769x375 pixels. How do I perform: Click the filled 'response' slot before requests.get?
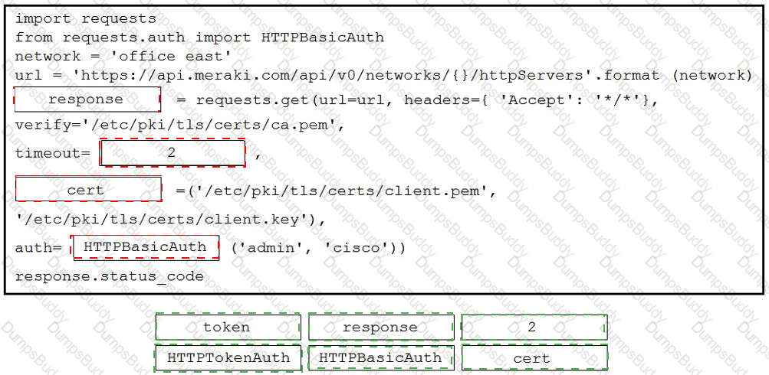(x=87, y=99)
